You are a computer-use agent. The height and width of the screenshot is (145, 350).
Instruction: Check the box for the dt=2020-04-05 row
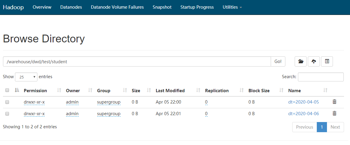coord(7,102)
